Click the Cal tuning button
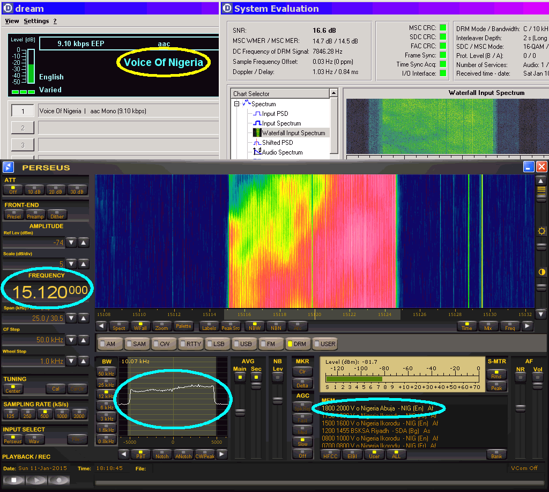 point(56,389)
